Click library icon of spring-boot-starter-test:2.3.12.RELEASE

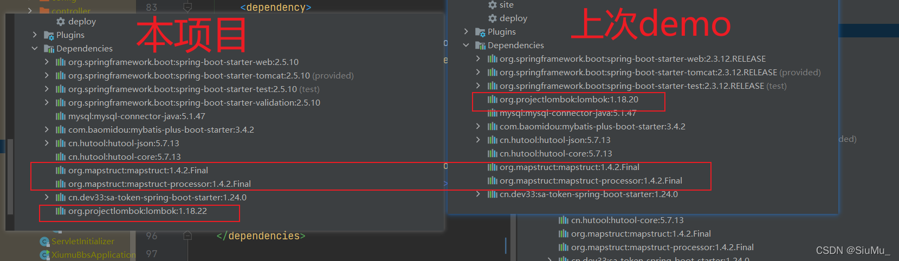click(492, 86)
